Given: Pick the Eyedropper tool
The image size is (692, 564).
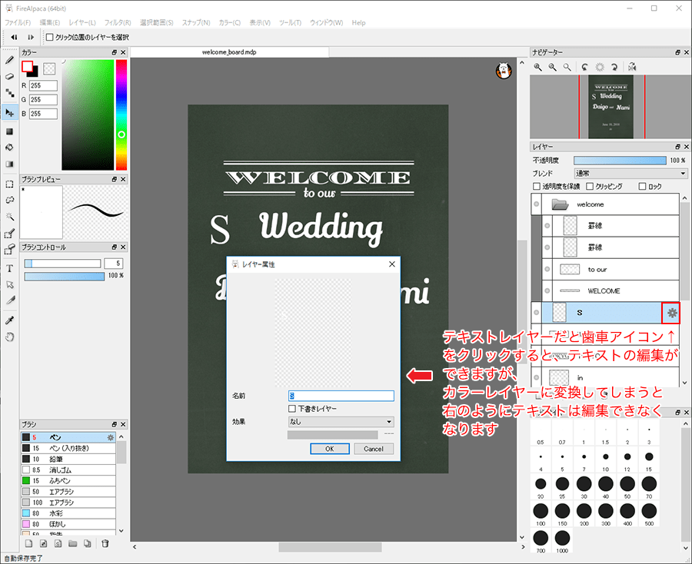Looking at the screenshot, I should (x=9, y=320).
